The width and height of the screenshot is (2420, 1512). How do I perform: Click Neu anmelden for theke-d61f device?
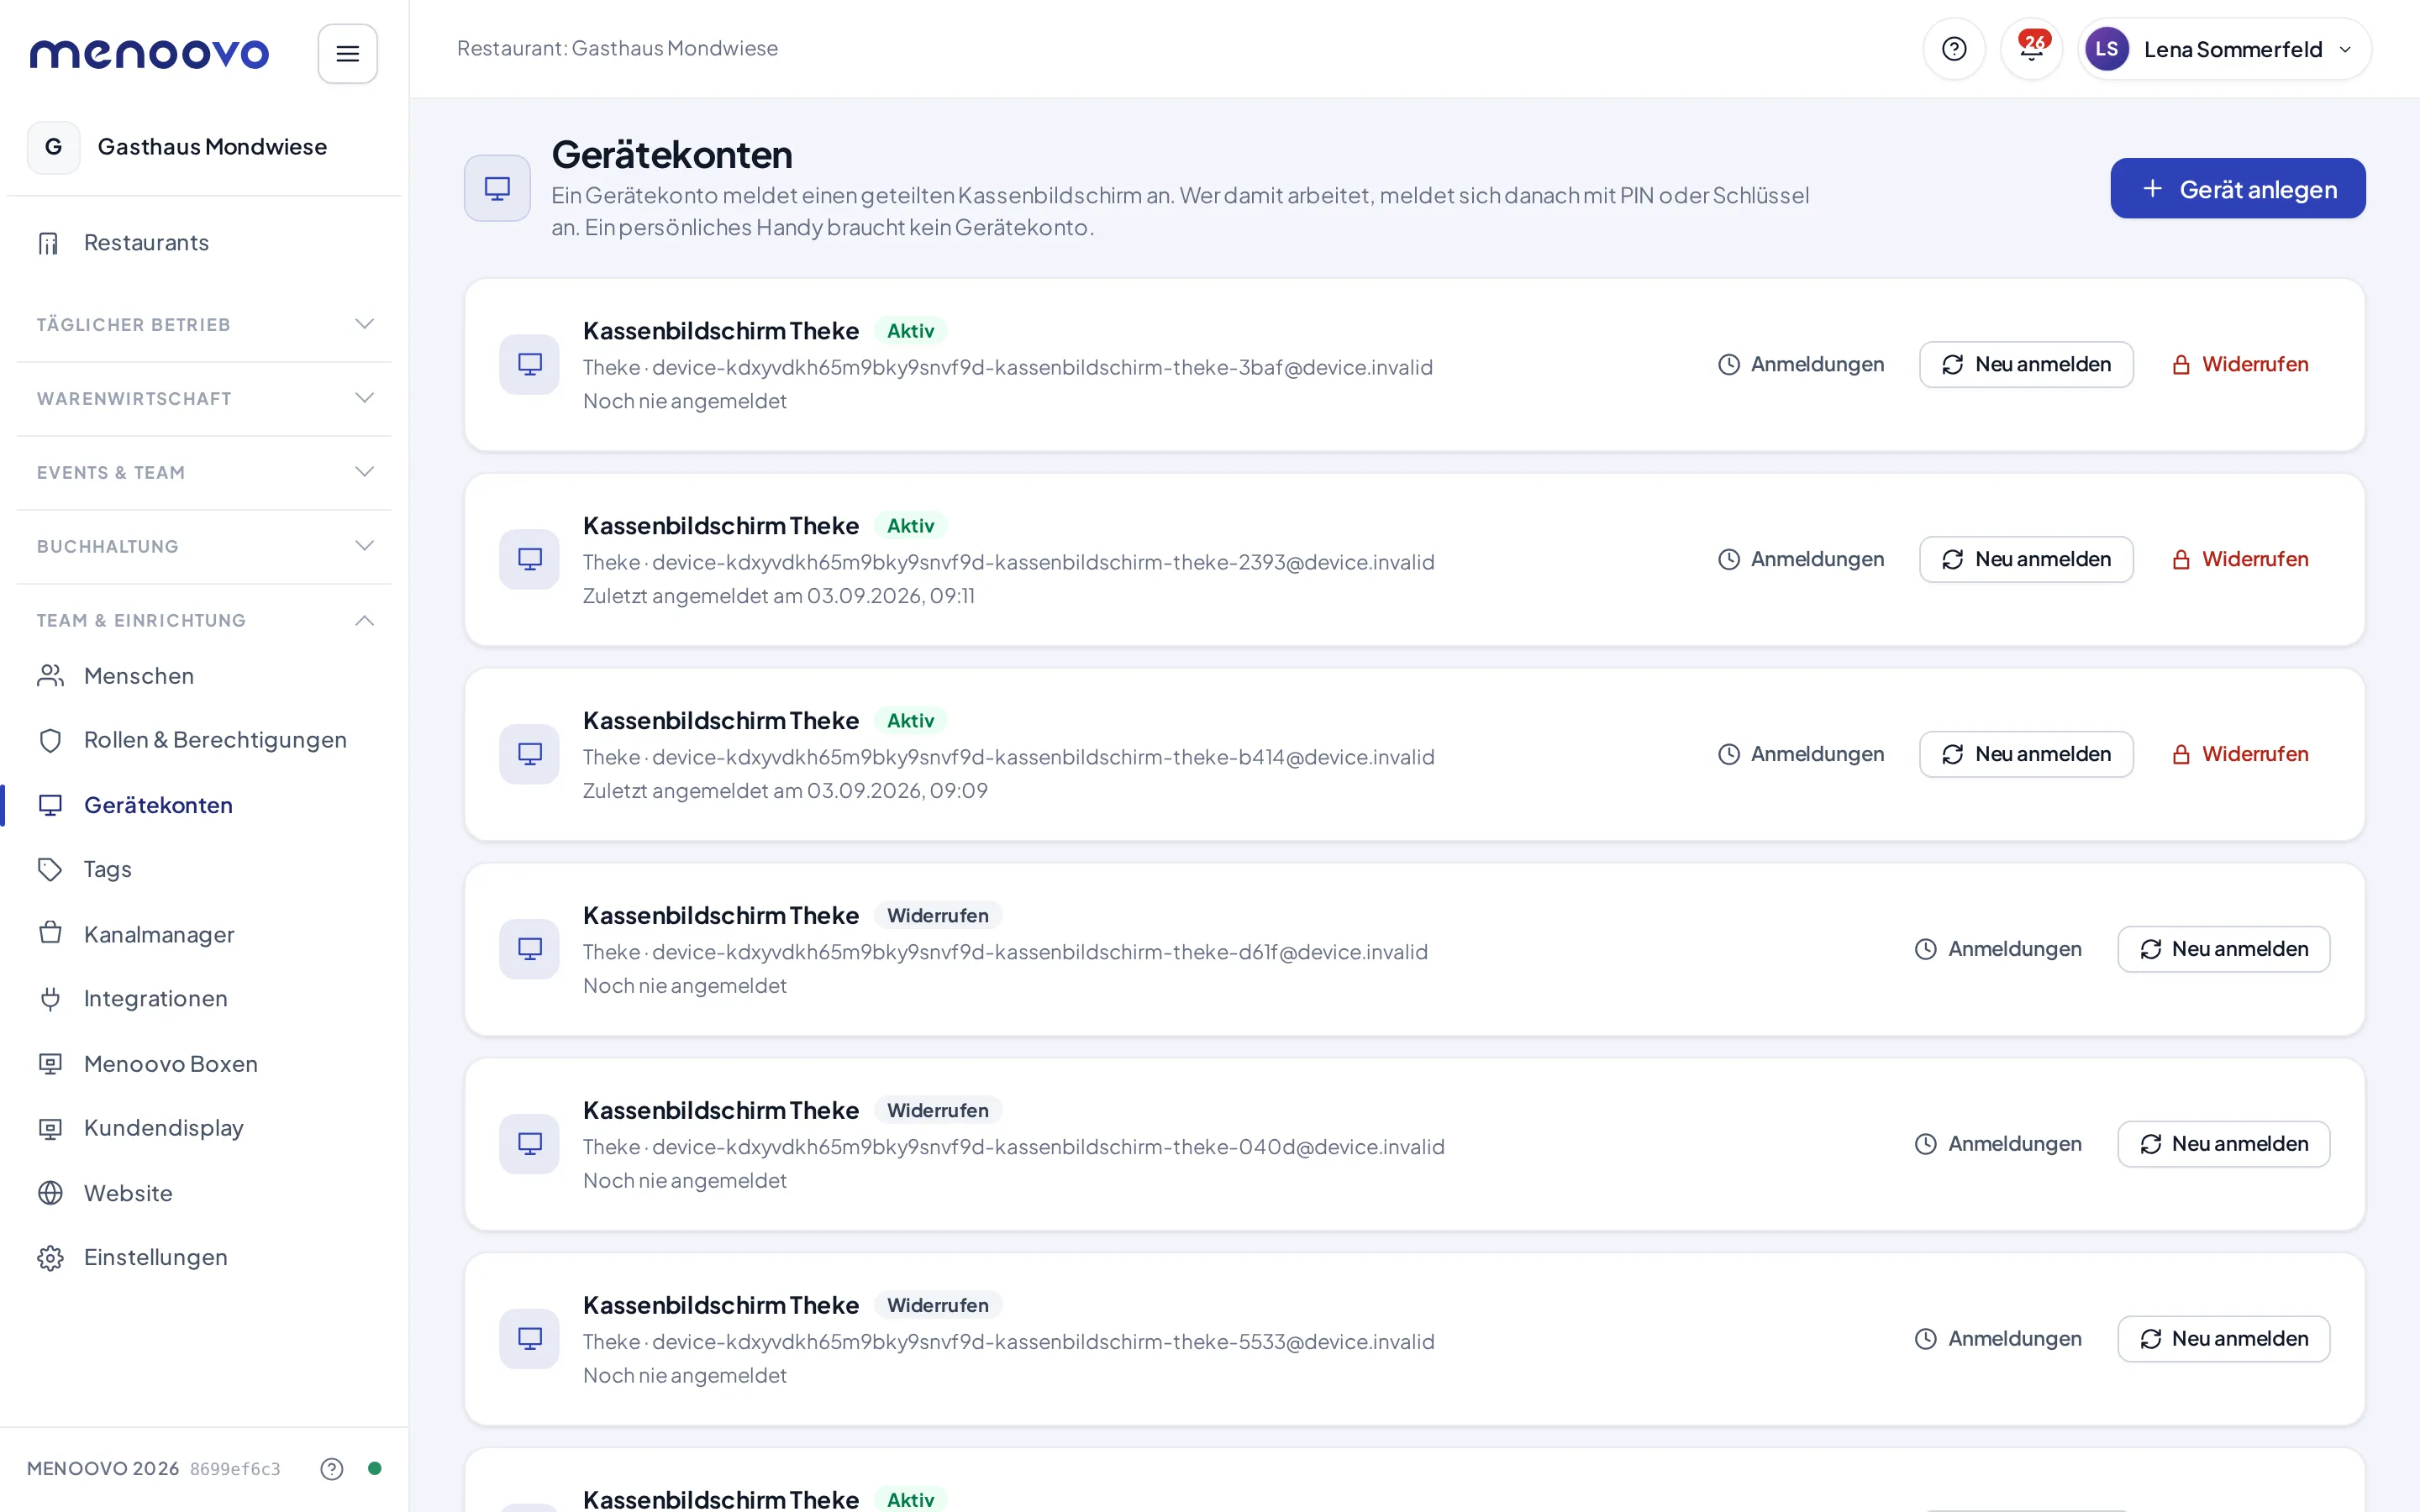(2223, 949)
